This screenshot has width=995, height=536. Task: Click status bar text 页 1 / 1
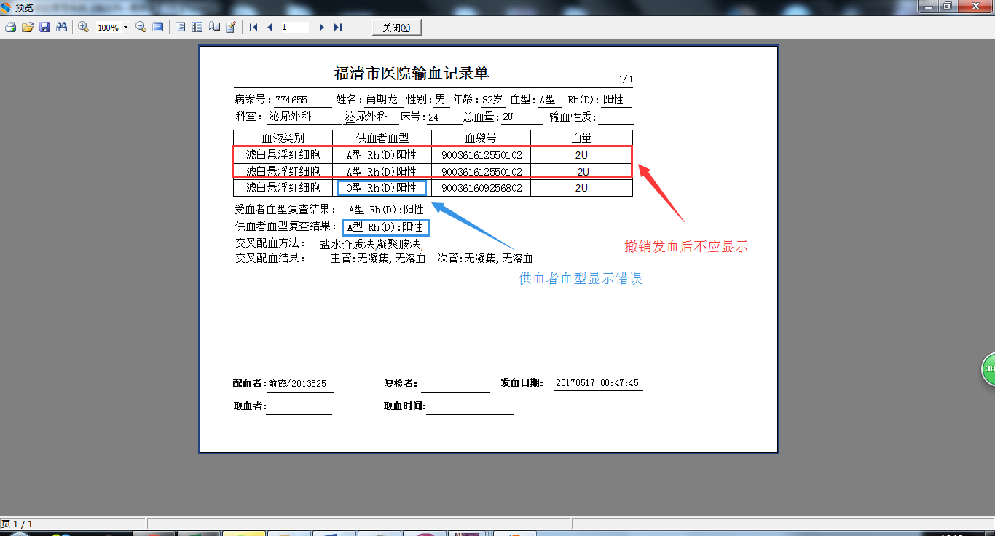[17, 524]
